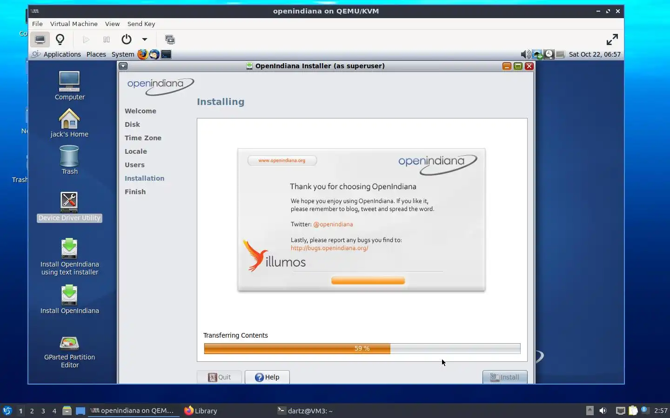
Task: Click the guest clock Sat Oct 22
Action: pyautogui.click(x=595, y=54)
